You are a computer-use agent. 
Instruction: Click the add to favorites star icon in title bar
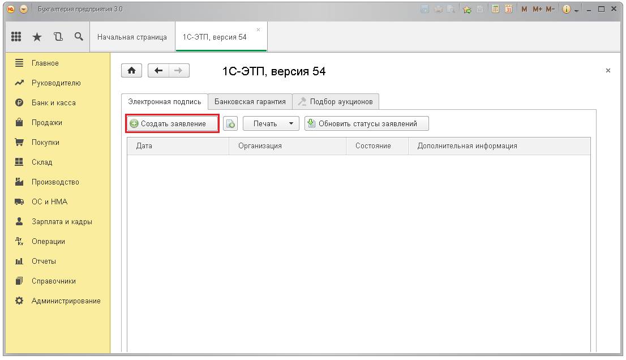(467, 9)
